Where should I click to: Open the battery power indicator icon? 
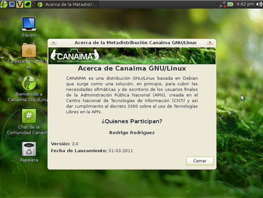(x=230, y=5)
